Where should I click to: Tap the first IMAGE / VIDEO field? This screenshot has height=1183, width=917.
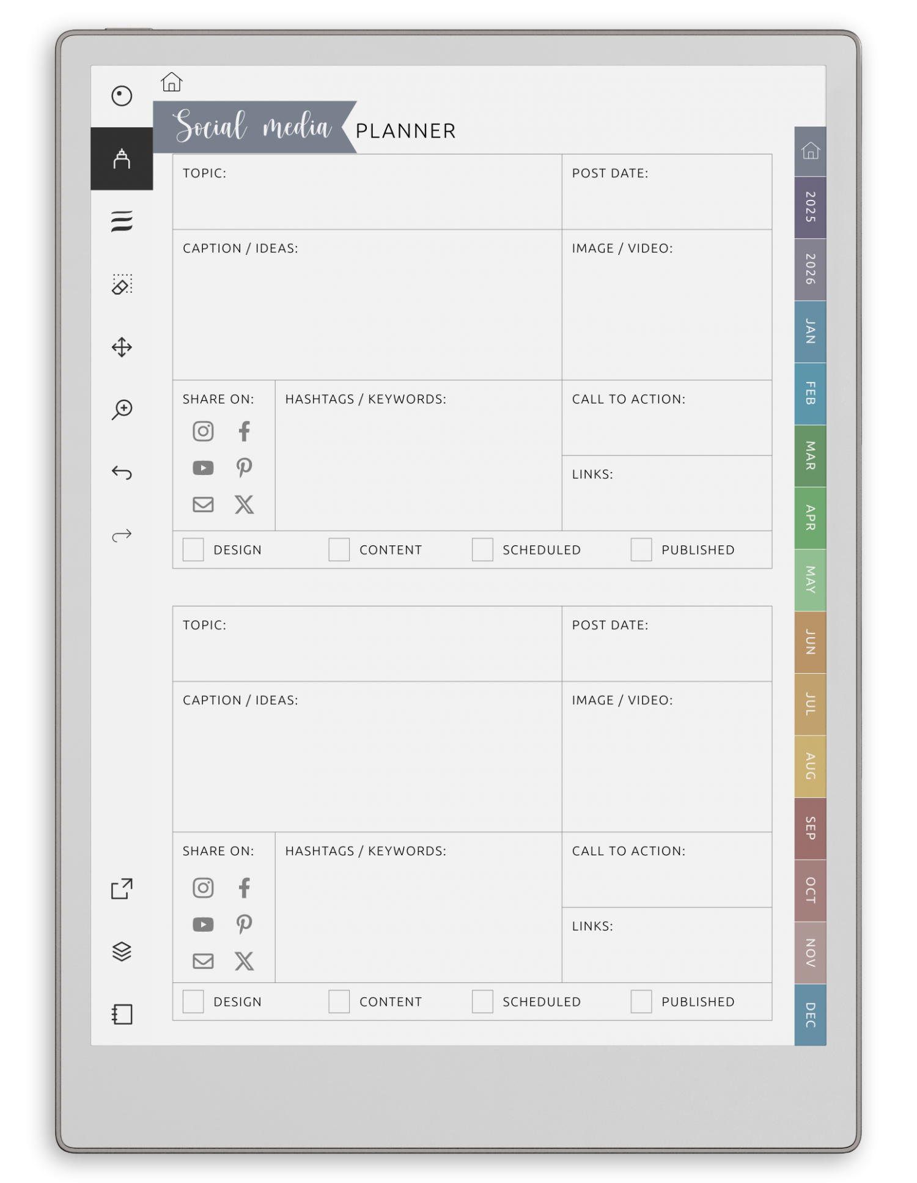pyautogui.click(x=667, y=305)
